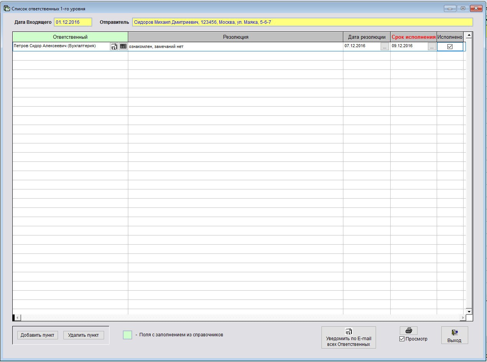
Task: Select the Срок исполнения column header
Action: click(414, 37)
